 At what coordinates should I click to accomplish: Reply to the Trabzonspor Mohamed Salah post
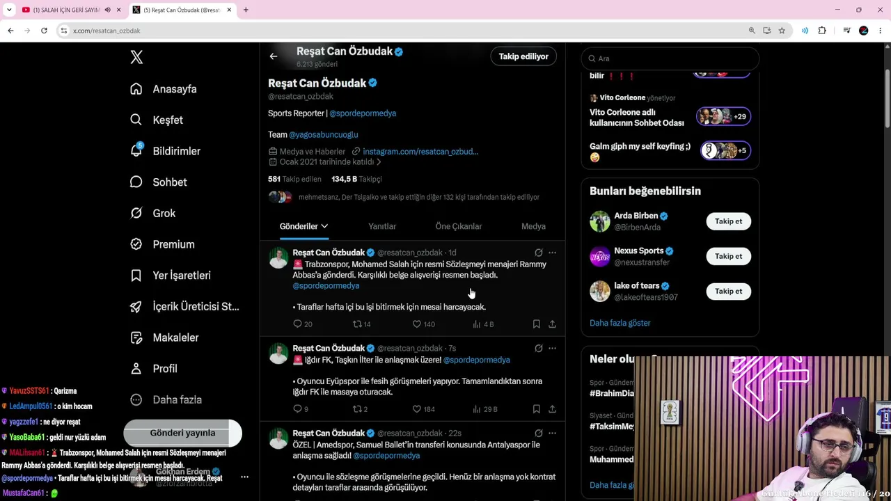click(297, 324)
